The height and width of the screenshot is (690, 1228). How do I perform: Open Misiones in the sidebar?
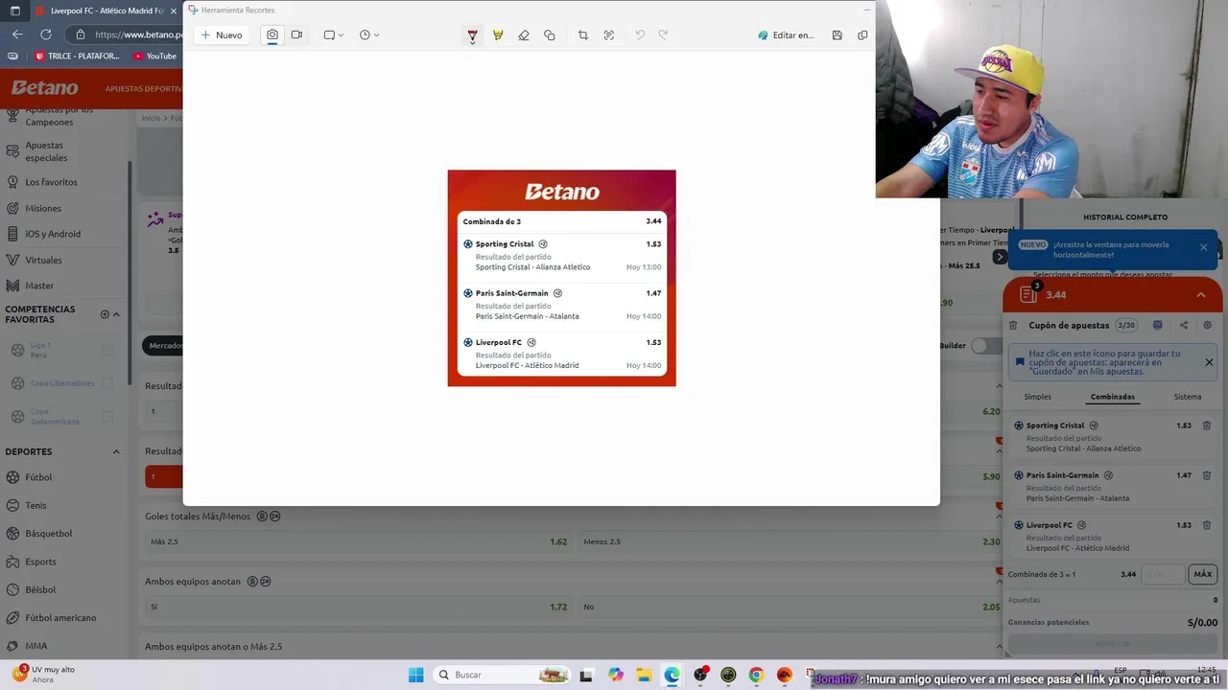click(x=43, y=208)
